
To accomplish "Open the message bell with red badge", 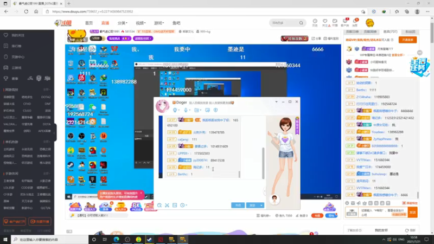I will point(355,23).
